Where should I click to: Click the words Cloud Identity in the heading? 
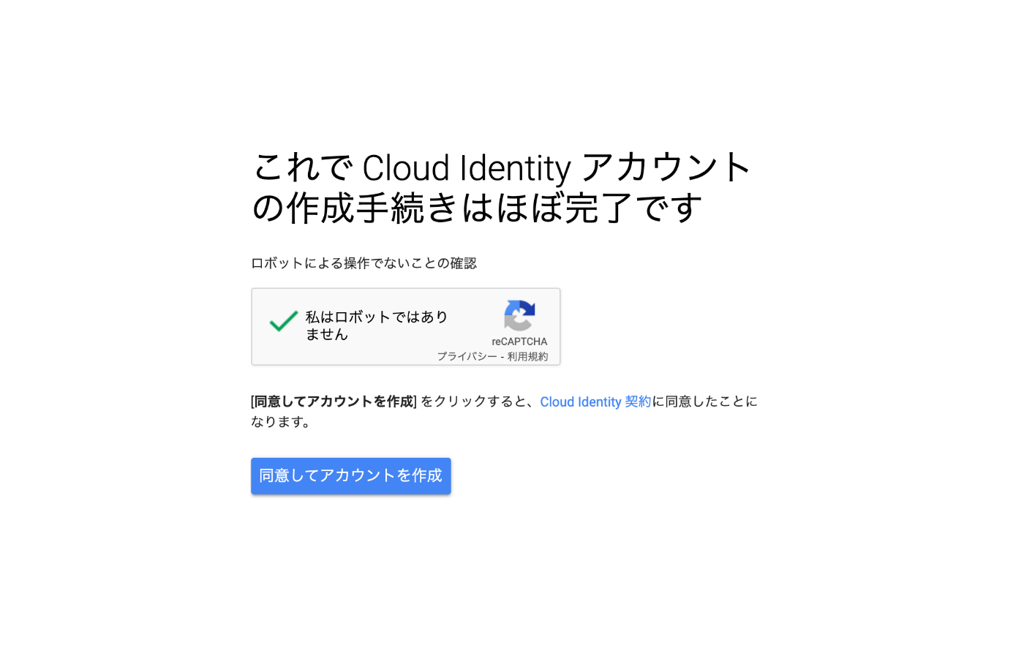pyautogui.click(x=467, y=168)
